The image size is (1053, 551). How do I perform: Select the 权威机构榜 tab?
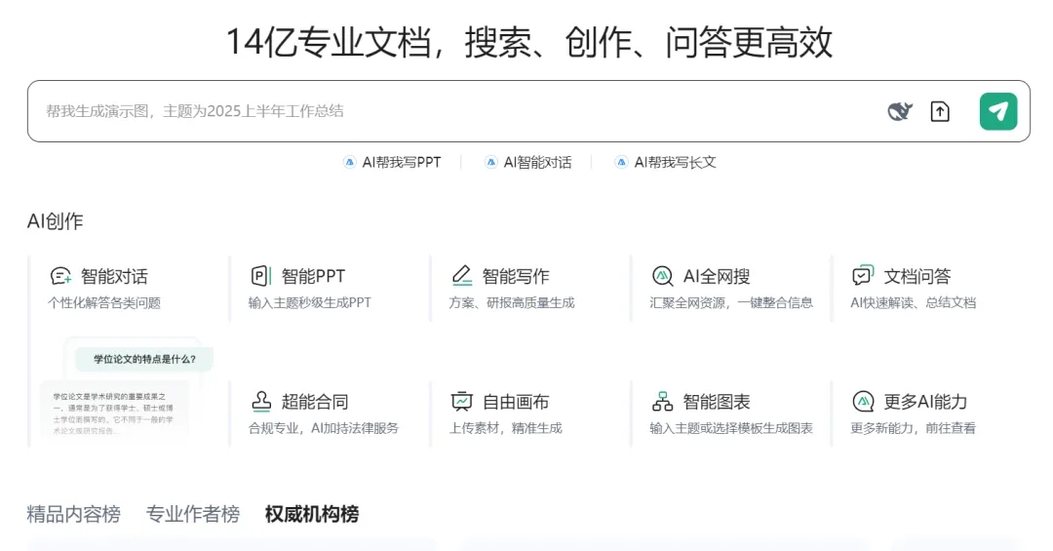tap(312, 514)
